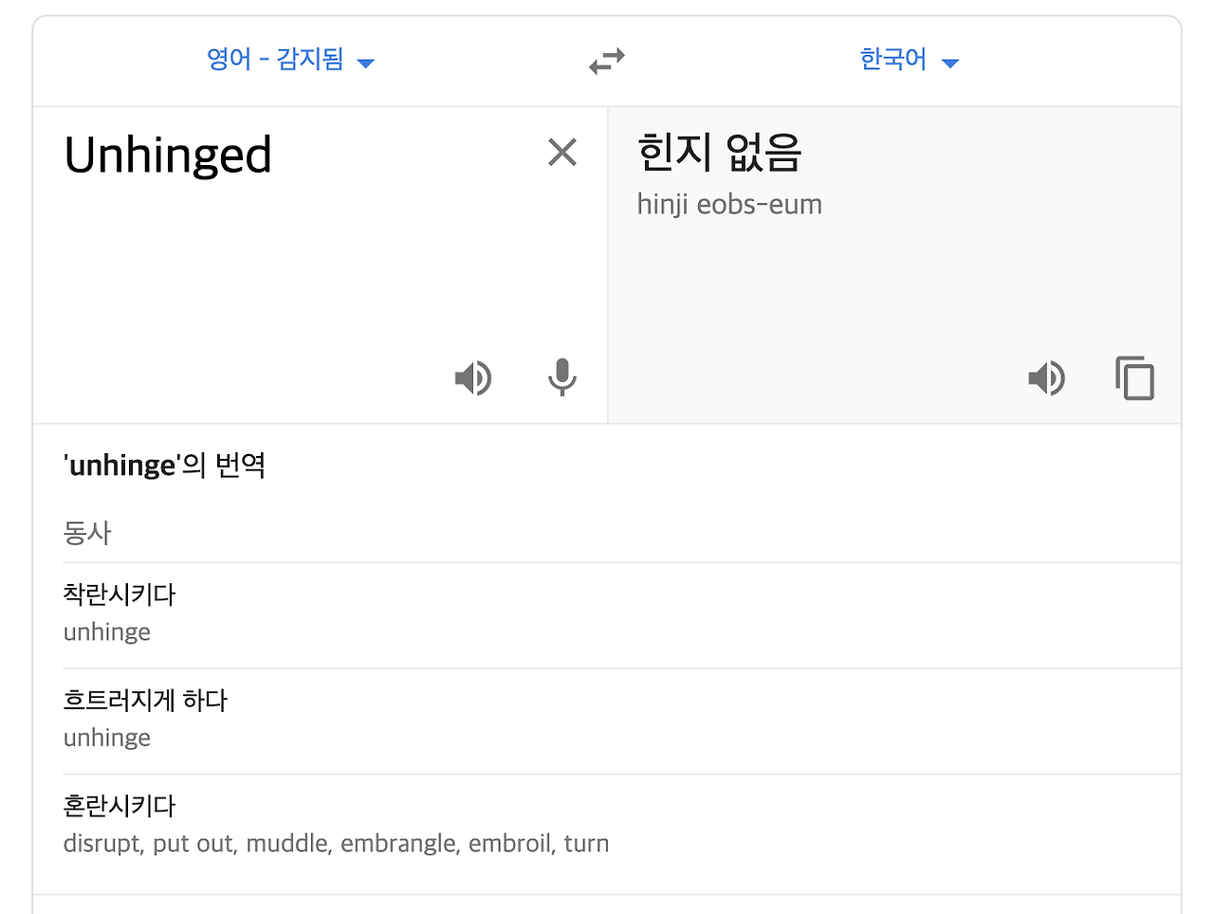Open the 한국어 target language dropdown
Image resolution: width=1214 pixels, height=914 pixels.
(x=909, y=60)
